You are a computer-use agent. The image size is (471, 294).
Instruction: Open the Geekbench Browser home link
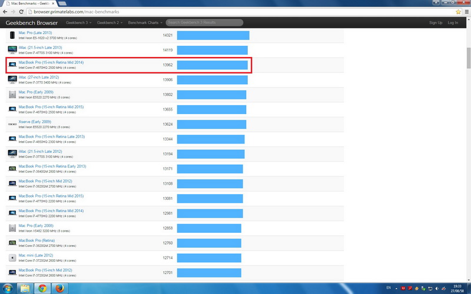point(32,22)
